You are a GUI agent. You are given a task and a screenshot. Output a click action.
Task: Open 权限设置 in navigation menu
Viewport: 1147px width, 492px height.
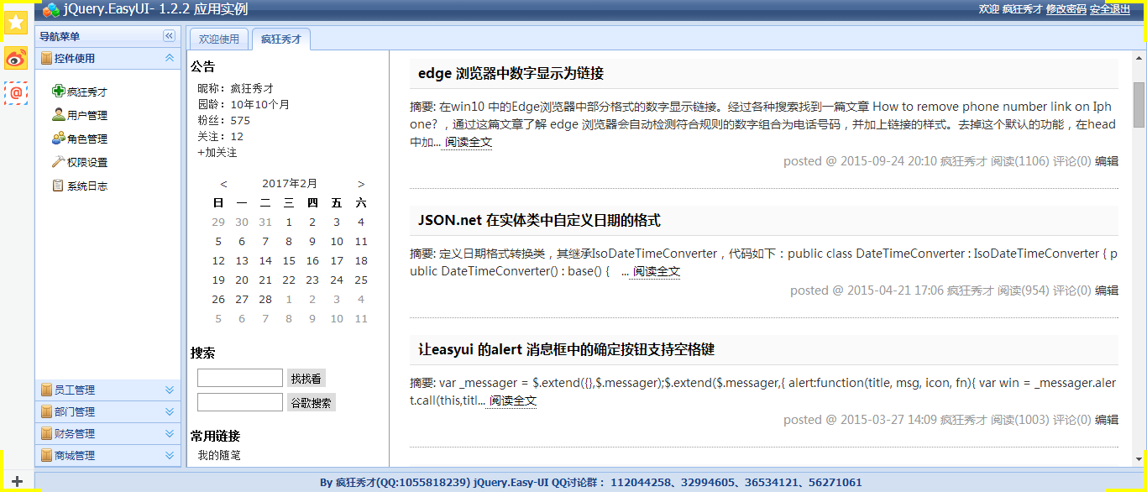click(86, 163)
